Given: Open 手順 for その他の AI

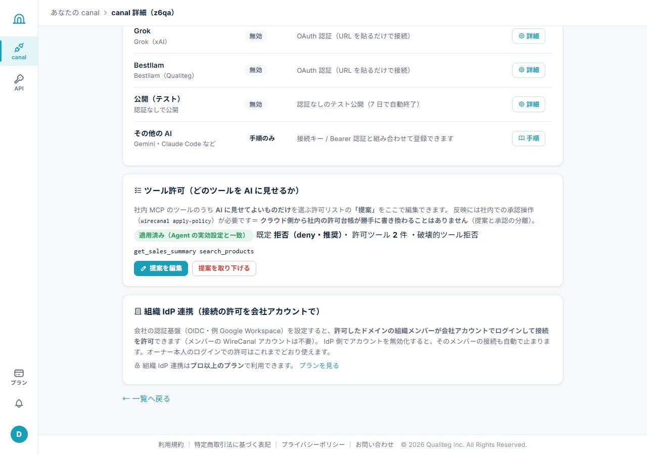Looking at the screenshot, I should (x=529, y=139).
